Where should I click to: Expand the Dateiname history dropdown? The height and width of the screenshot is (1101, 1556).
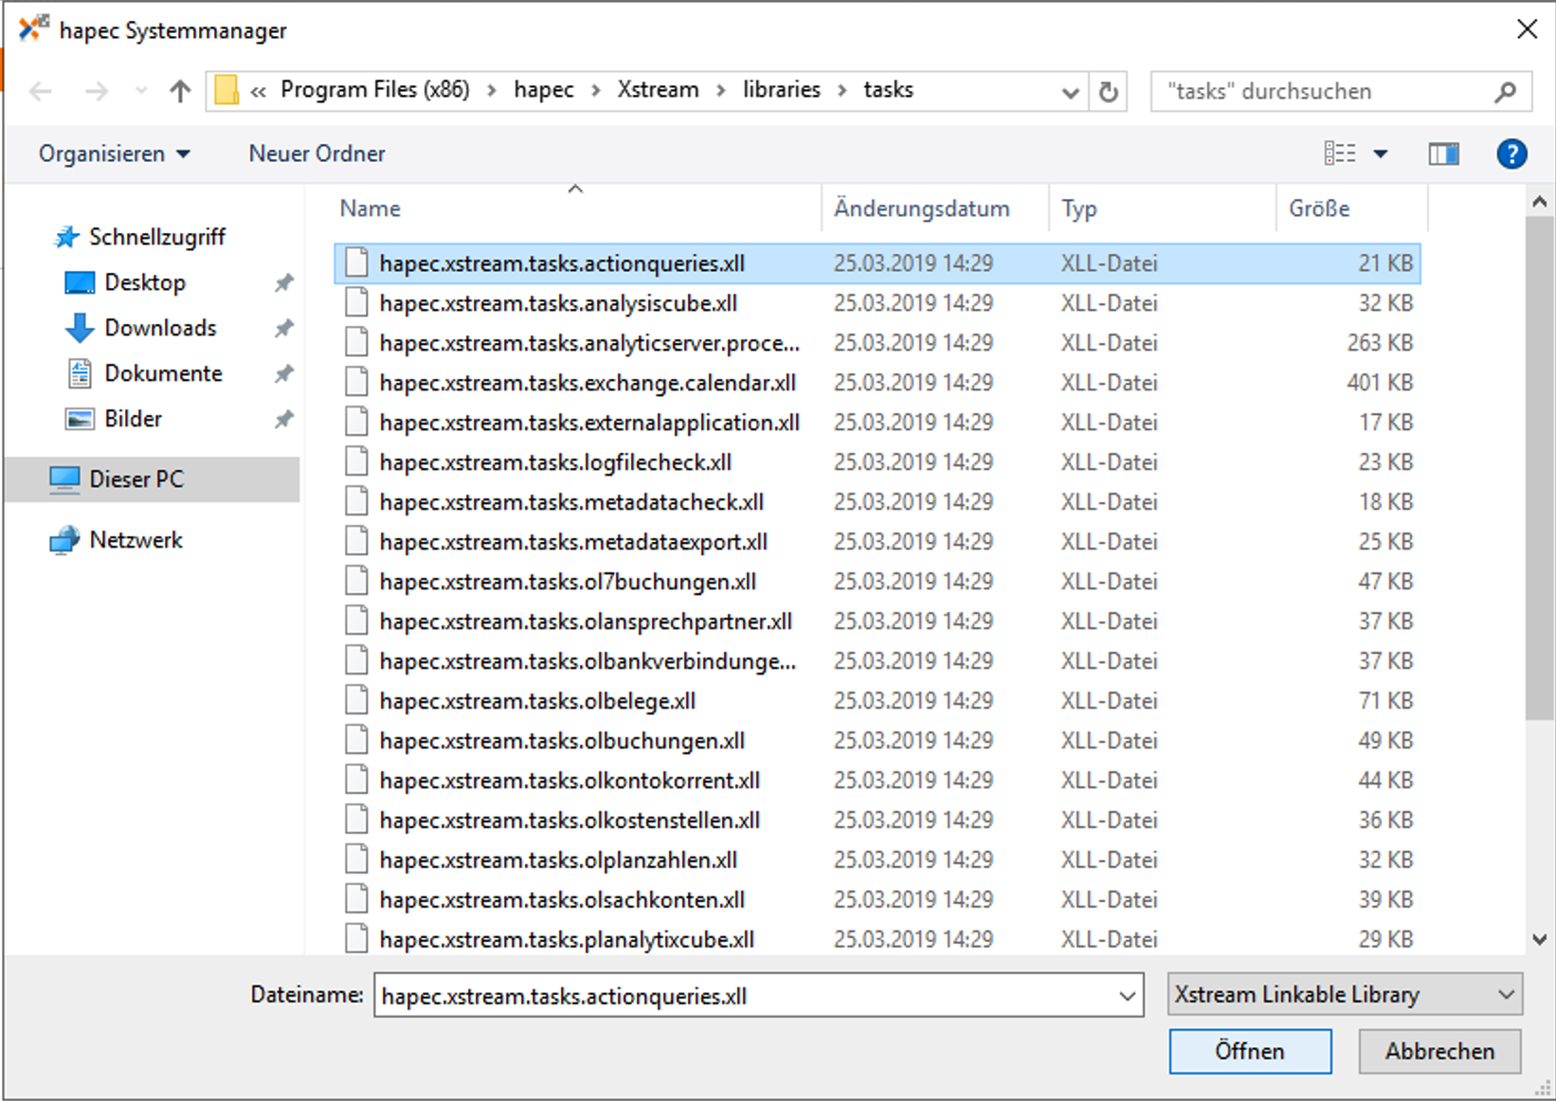[1127, 996]
